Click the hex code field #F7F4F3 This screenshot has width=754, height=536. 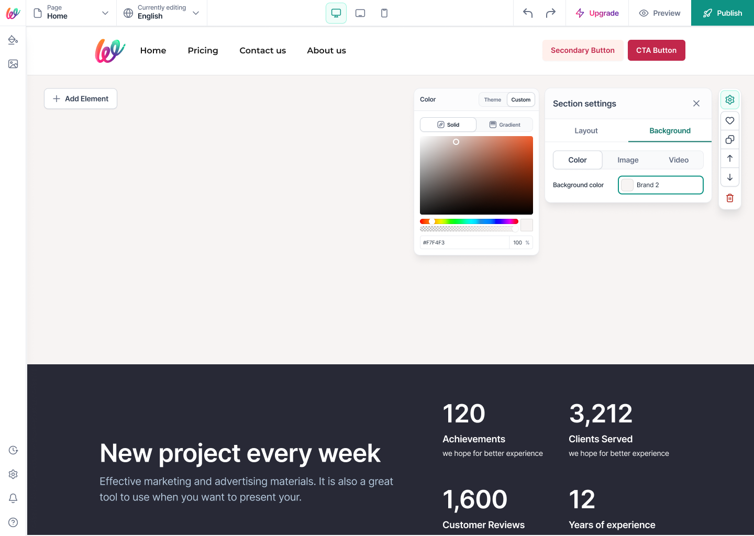(464, 242)
